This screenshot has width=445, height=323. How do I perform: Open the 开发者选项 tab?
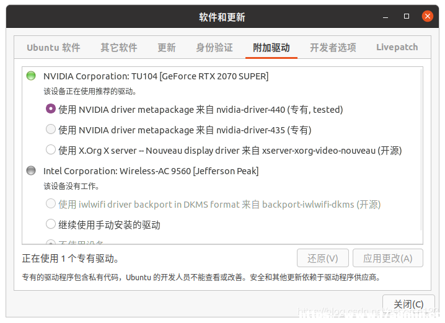[x=333, y=47]
